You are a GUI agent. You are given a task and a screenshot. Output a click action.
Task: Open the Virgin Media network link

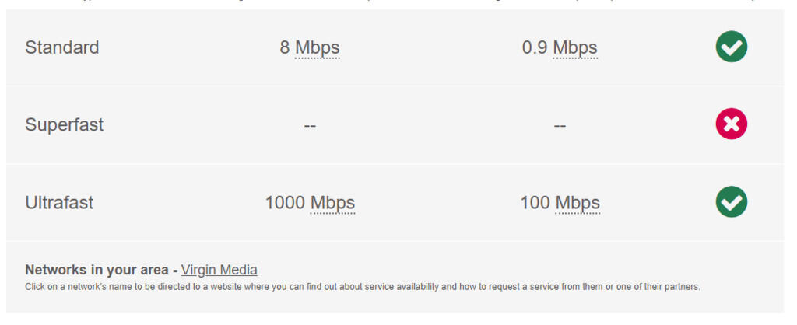(219, 270)
